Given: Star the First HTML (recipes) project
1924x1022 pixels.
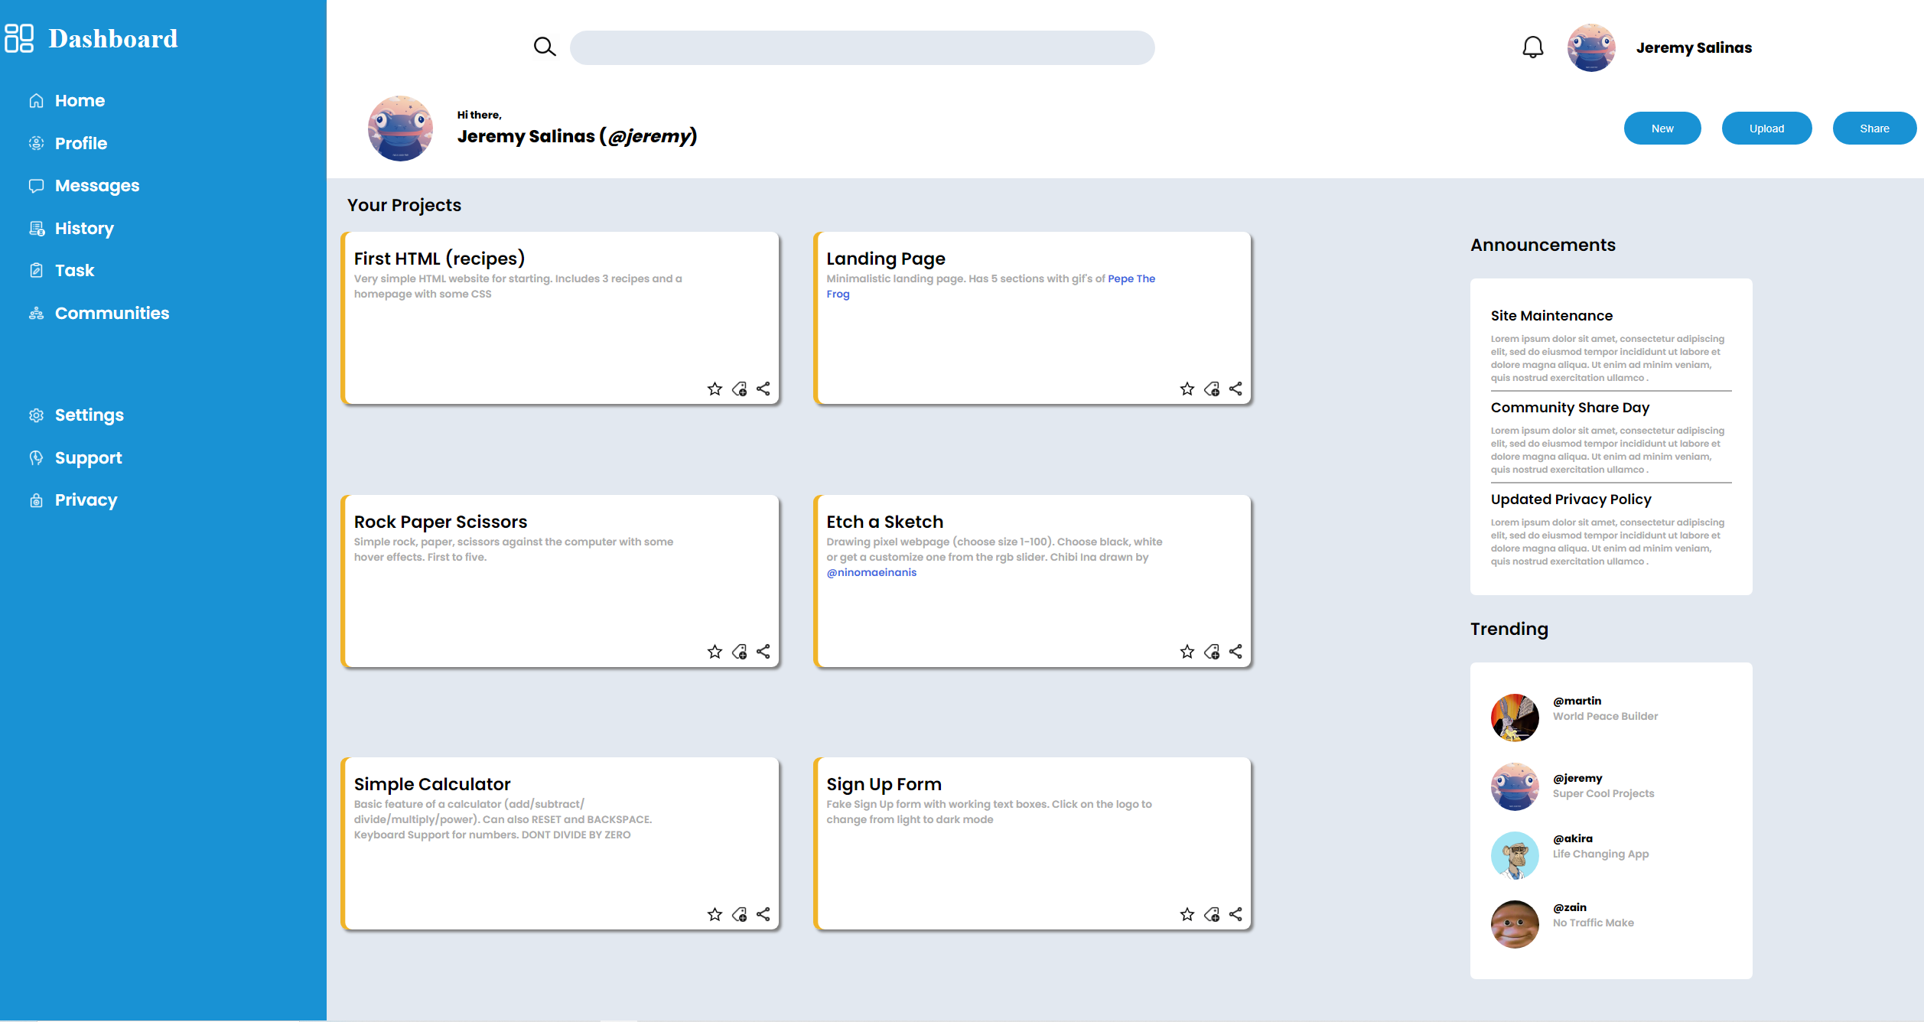Looking at the screenshot, I should 715,389.
